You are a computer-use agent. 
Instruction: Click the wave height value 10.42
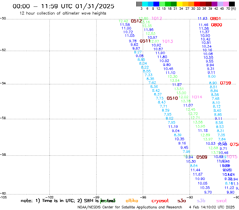[x=206, y=39]
